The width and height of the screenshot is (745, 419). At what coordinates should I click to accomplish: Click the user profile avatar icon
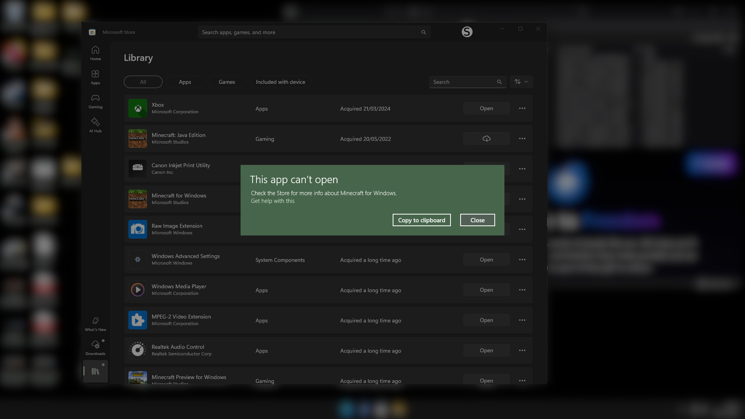(x=467, y=32)
